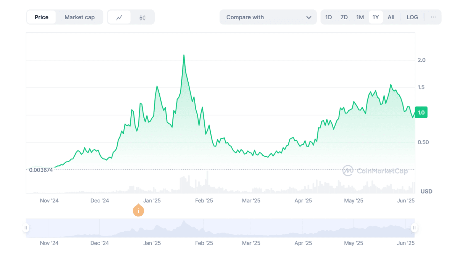Select the Price tab
The width and height of the screenshot is (464, 261).
(41, 17)
